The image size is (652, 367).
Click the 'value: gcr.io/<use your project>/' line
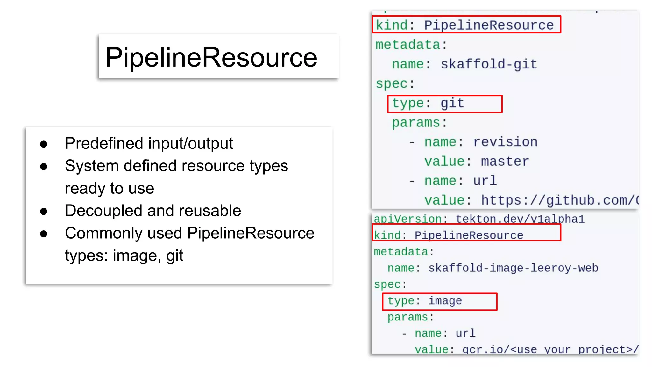point(527,349)
